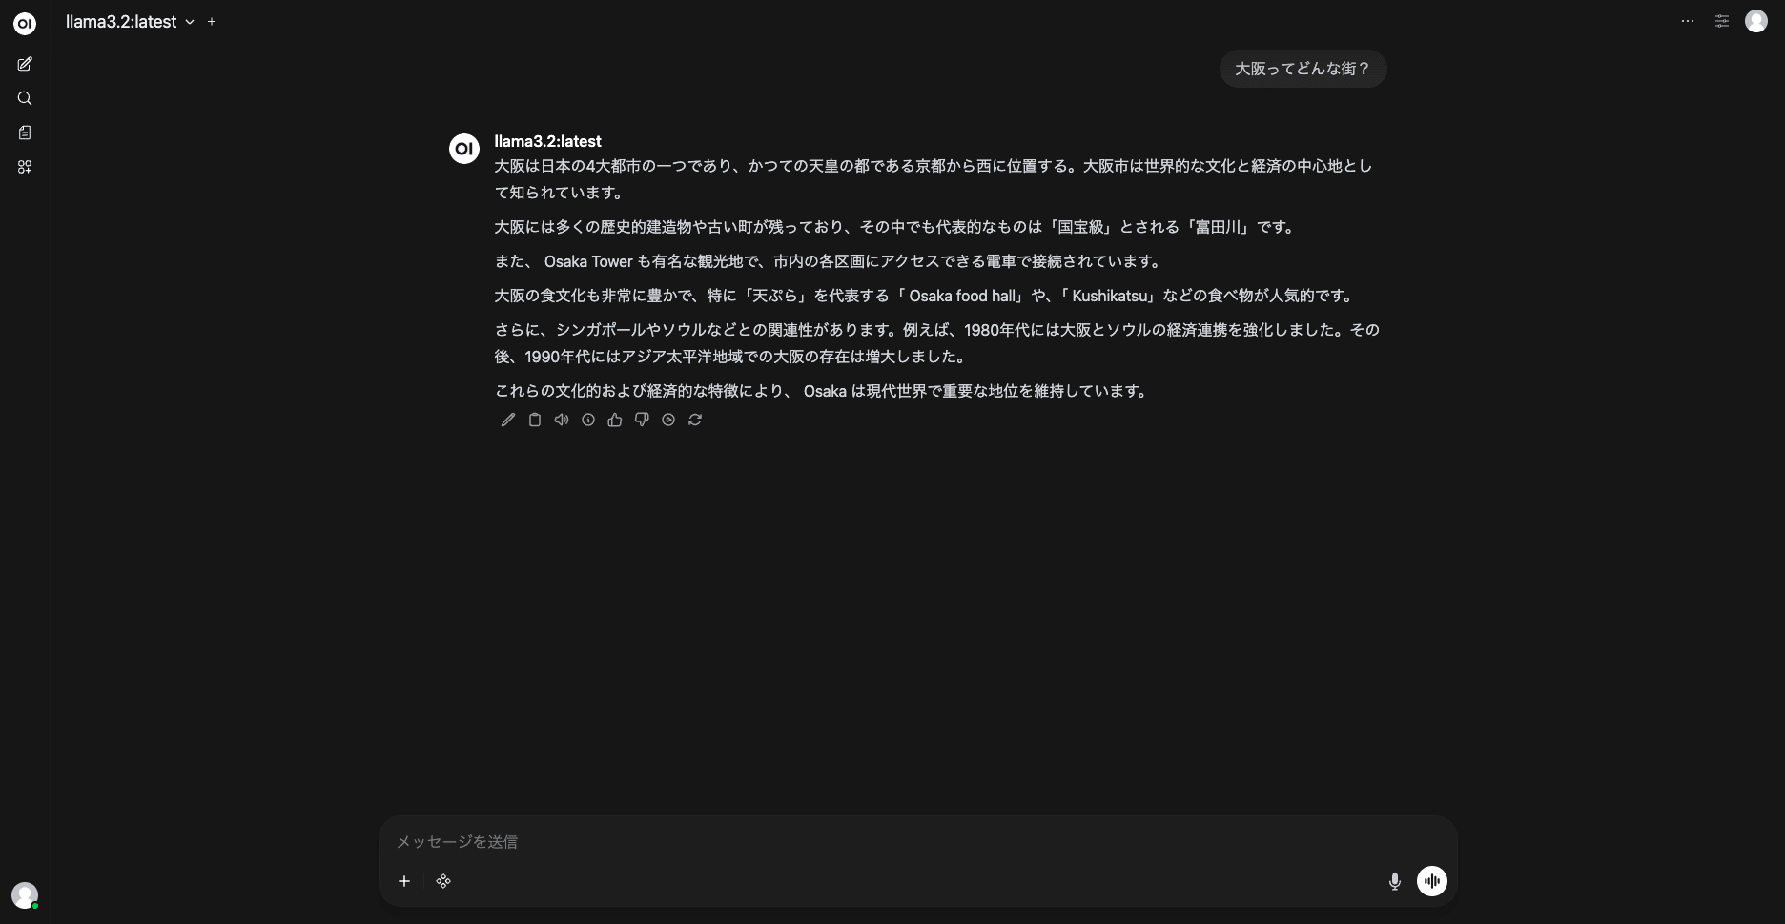1785x924 pixels.
Task: Regenerate llama3.2's response
Action: coord(695,420)
